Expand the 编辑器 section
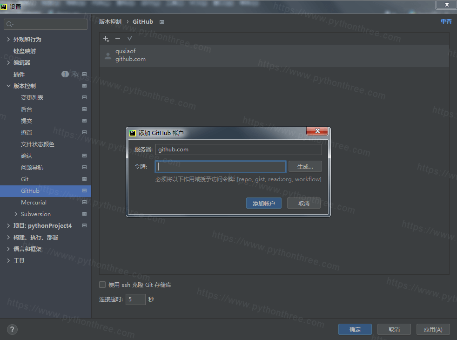 [x=8, y=63]
